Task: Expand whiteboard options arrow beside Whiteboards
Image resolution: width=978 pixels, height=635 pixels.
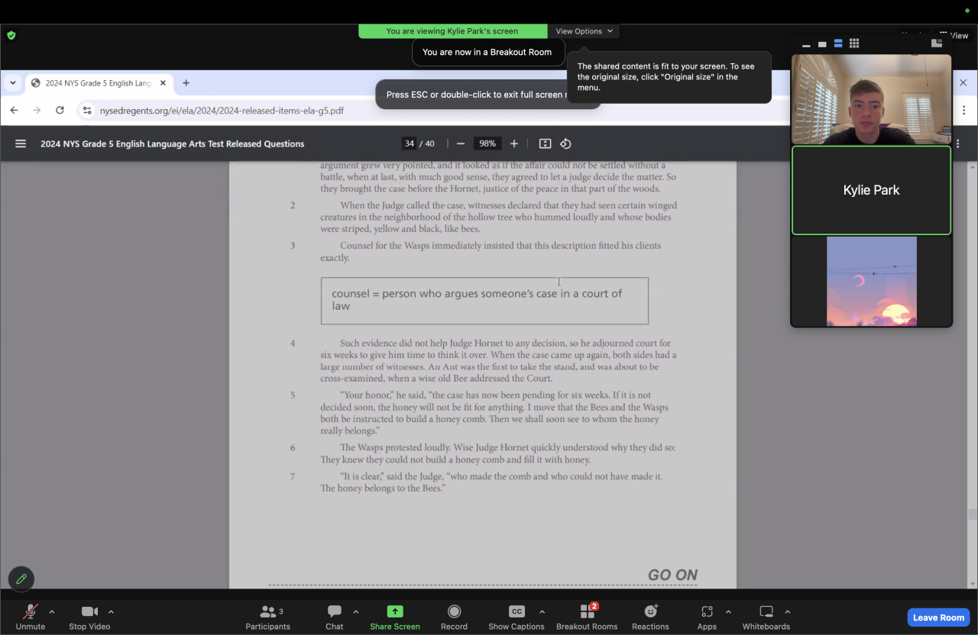Action: 787,611
